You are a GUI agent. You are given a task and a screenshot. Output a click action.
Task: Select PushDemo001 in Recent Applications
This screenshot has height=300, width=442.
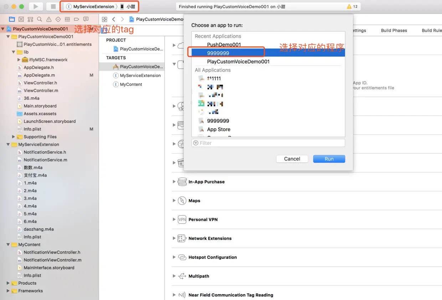click(268, 45)
